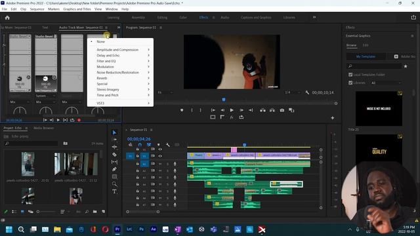Favorite templates with the star icon
Image resolution: width=420 pixels, height=236 pixels.
tap(406, 66)
